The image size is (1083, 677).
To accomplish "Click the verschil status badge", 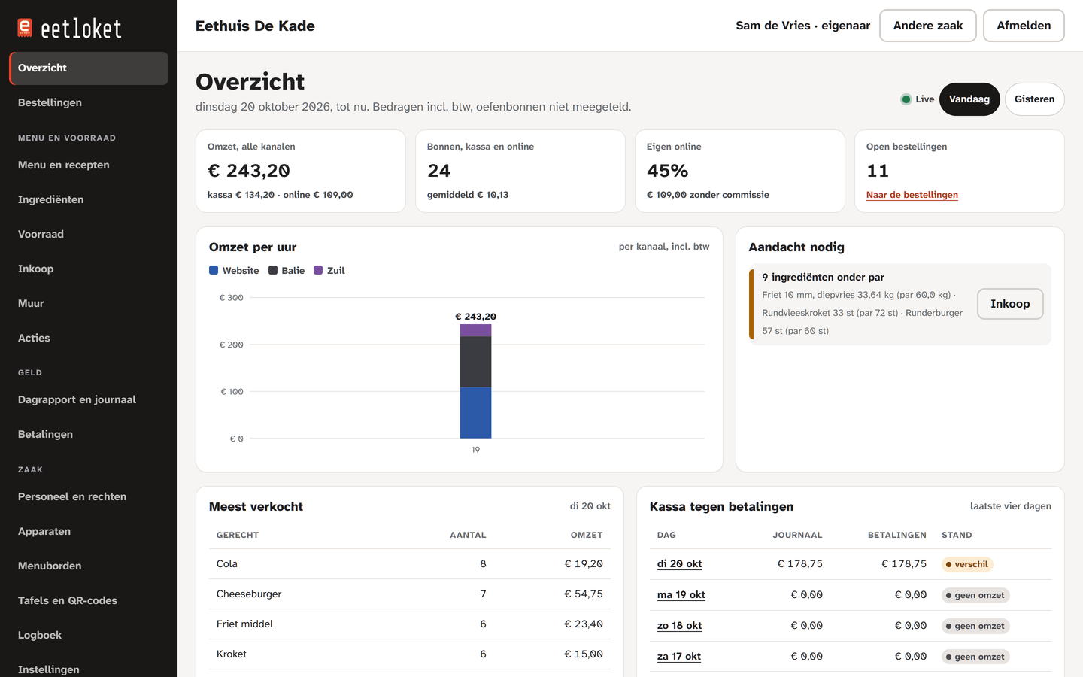I will (x=967, y=564).
